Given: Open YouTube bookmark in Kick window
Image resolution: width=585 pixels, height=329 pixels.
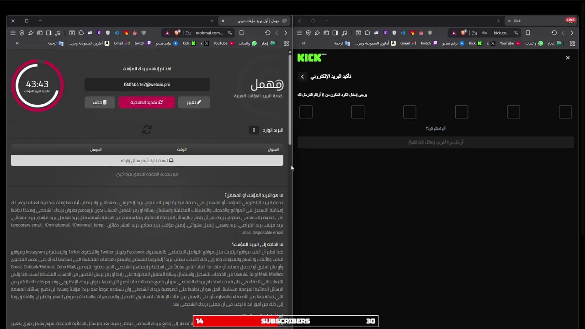Looking at the screenshot, I should [510, 43].
